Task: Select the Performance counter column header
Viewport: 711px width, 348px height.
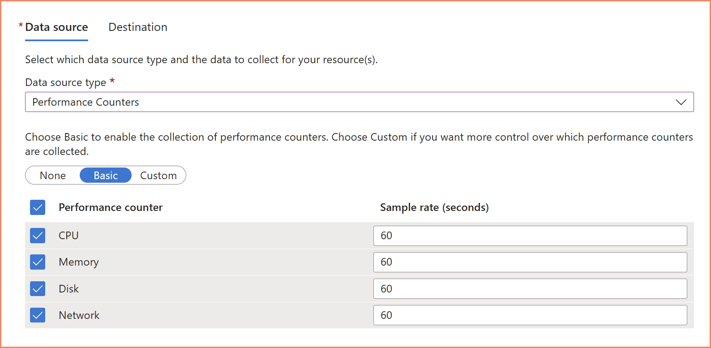Action: coord(110,207)
